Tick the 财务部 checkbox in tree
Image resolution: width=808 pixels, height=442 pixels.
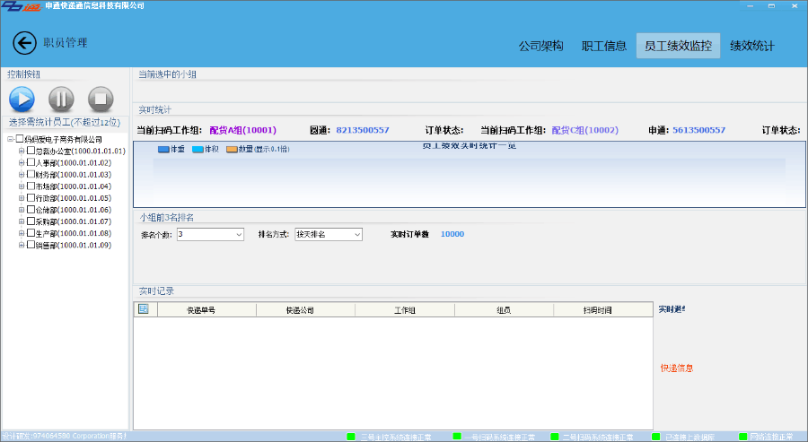[x=31, y=175]
